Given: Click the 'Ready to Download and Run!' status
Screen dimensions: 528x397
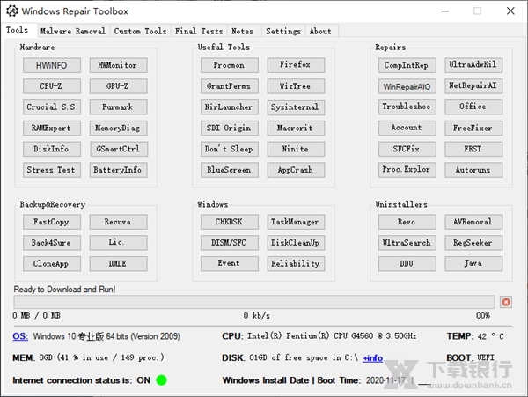Looking at the screenshot, I should (x=64, y=290).
